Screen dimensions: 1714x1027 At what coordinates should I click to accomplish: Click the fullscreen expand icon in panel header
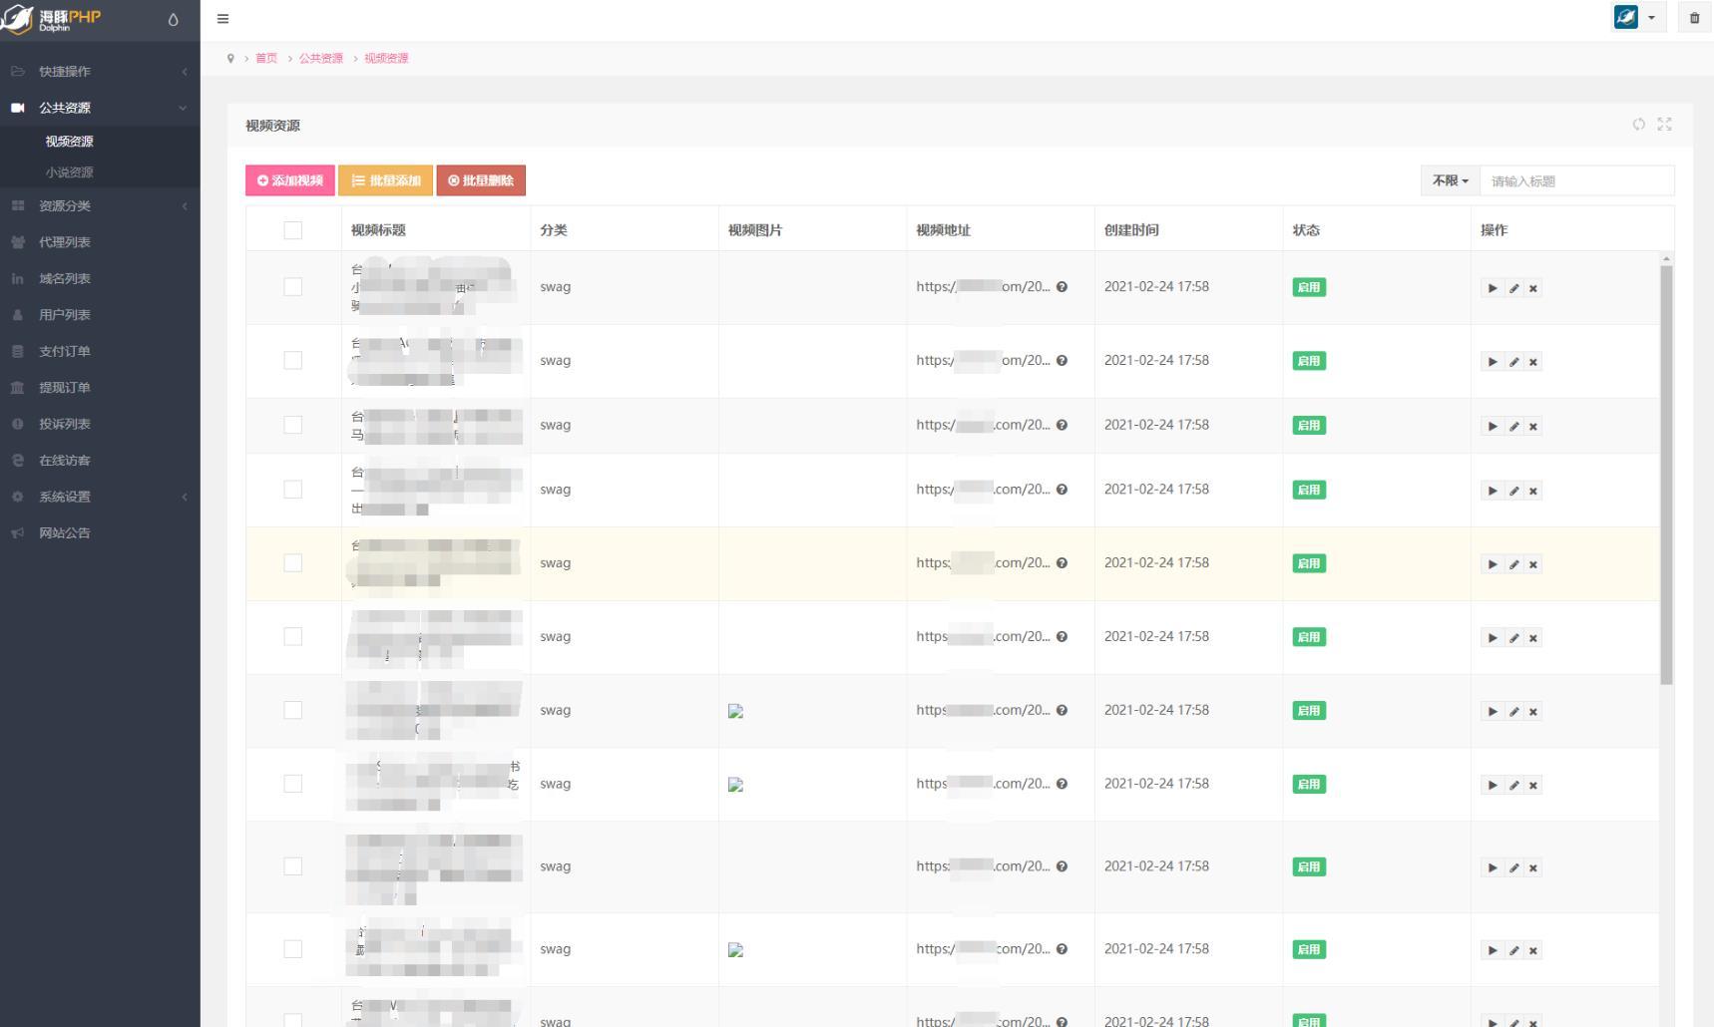pyautogui.click(x=1664, y=125)
